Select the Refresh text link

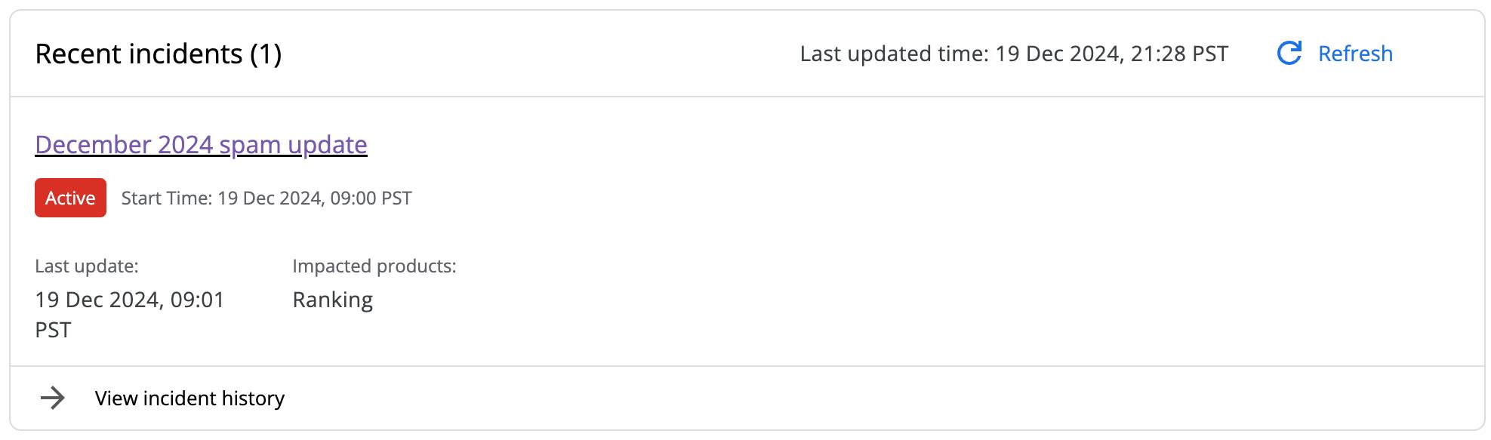pos(1355,54)
